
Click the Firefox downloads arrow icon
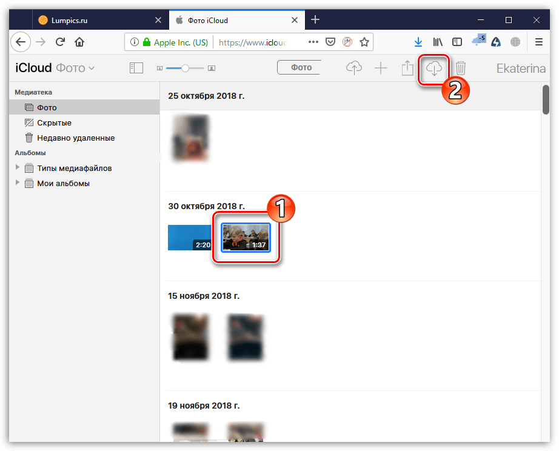418,42
